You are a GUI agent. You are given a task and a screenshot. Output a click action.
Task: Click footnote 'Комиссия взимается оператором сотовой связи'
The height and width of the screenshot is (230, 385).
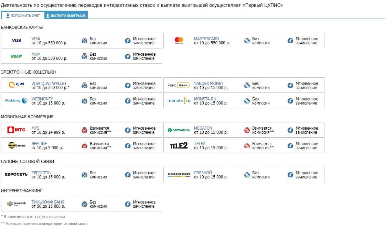(47, 223)
